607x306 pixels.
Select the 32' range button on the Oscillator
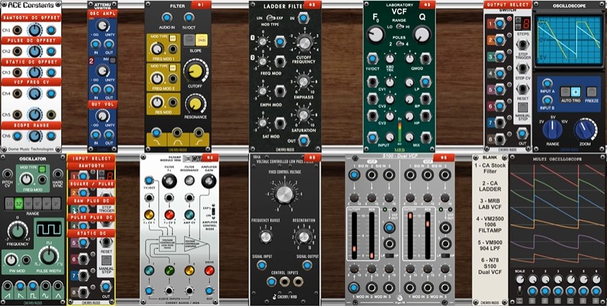(x=18, y=203)
